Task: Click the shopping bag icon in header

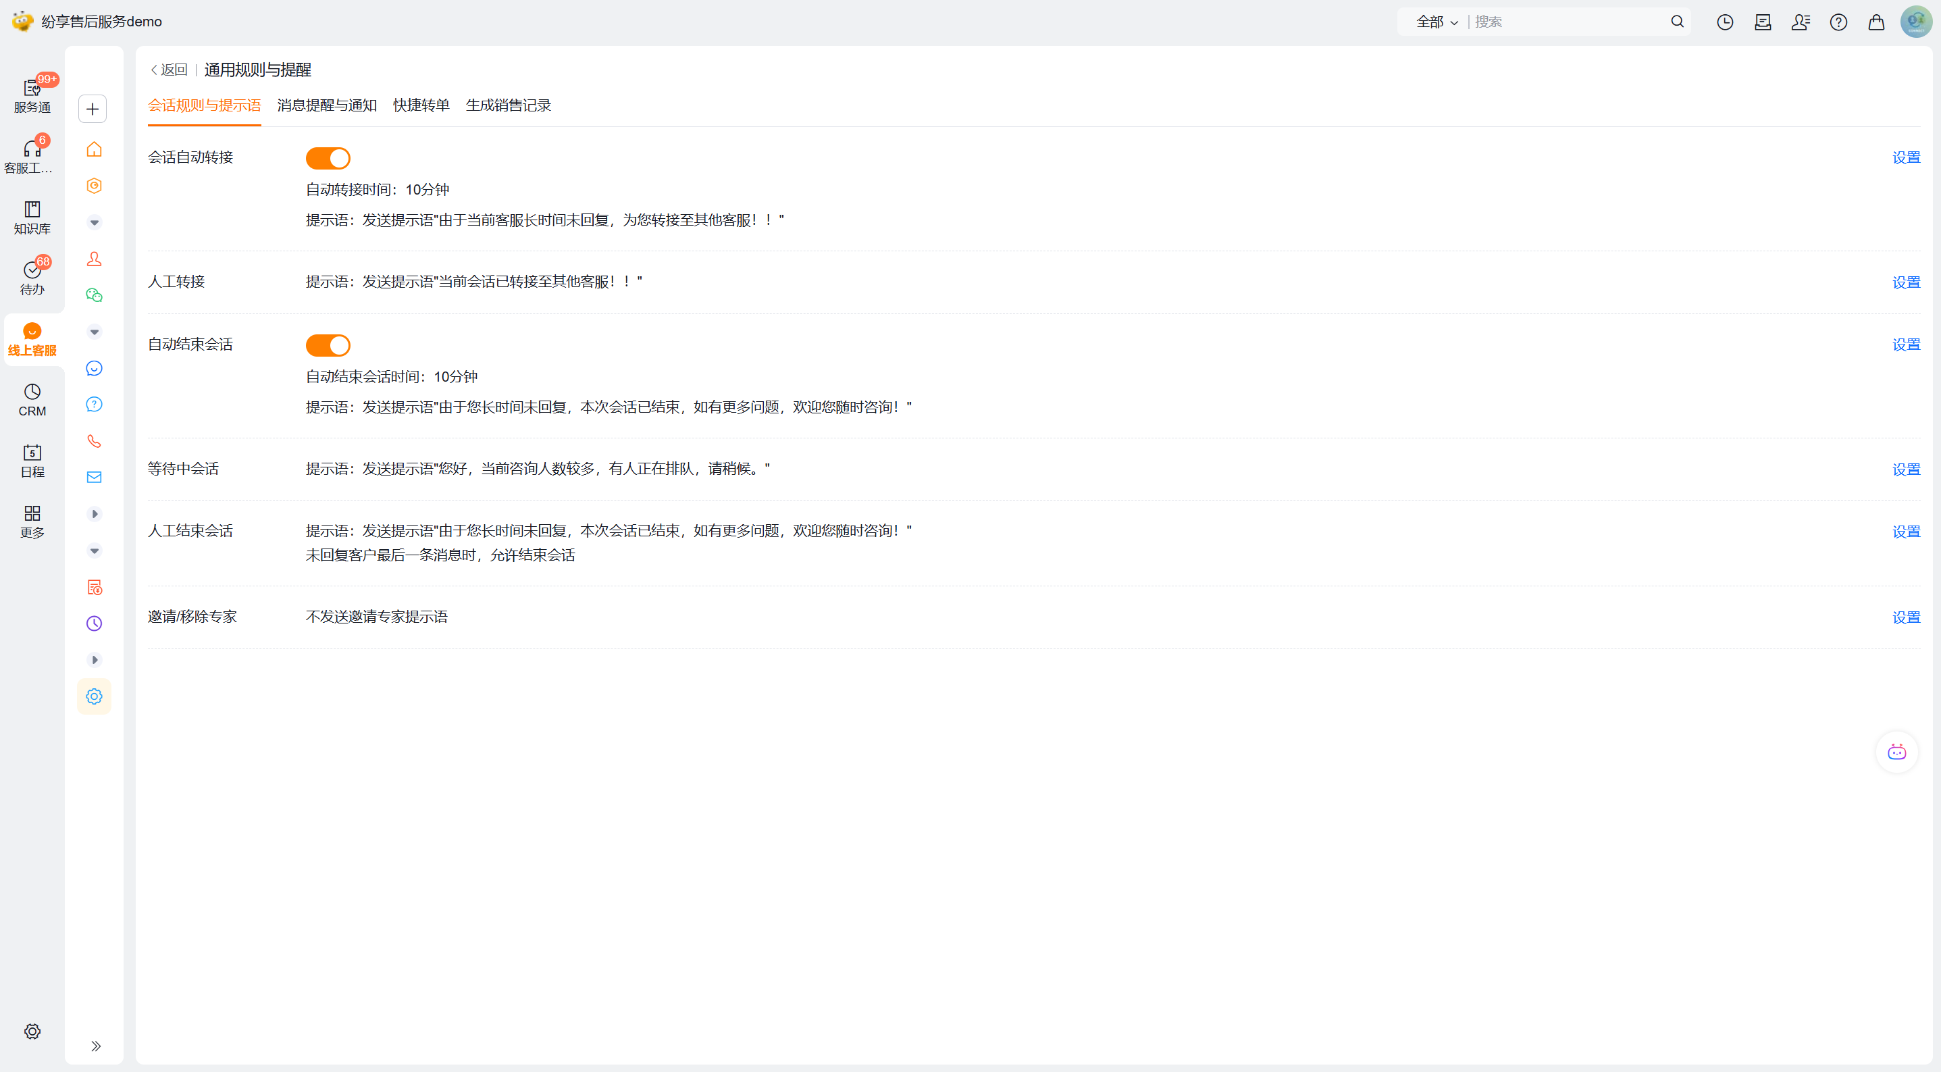Action: click(x=1875, y=22)
